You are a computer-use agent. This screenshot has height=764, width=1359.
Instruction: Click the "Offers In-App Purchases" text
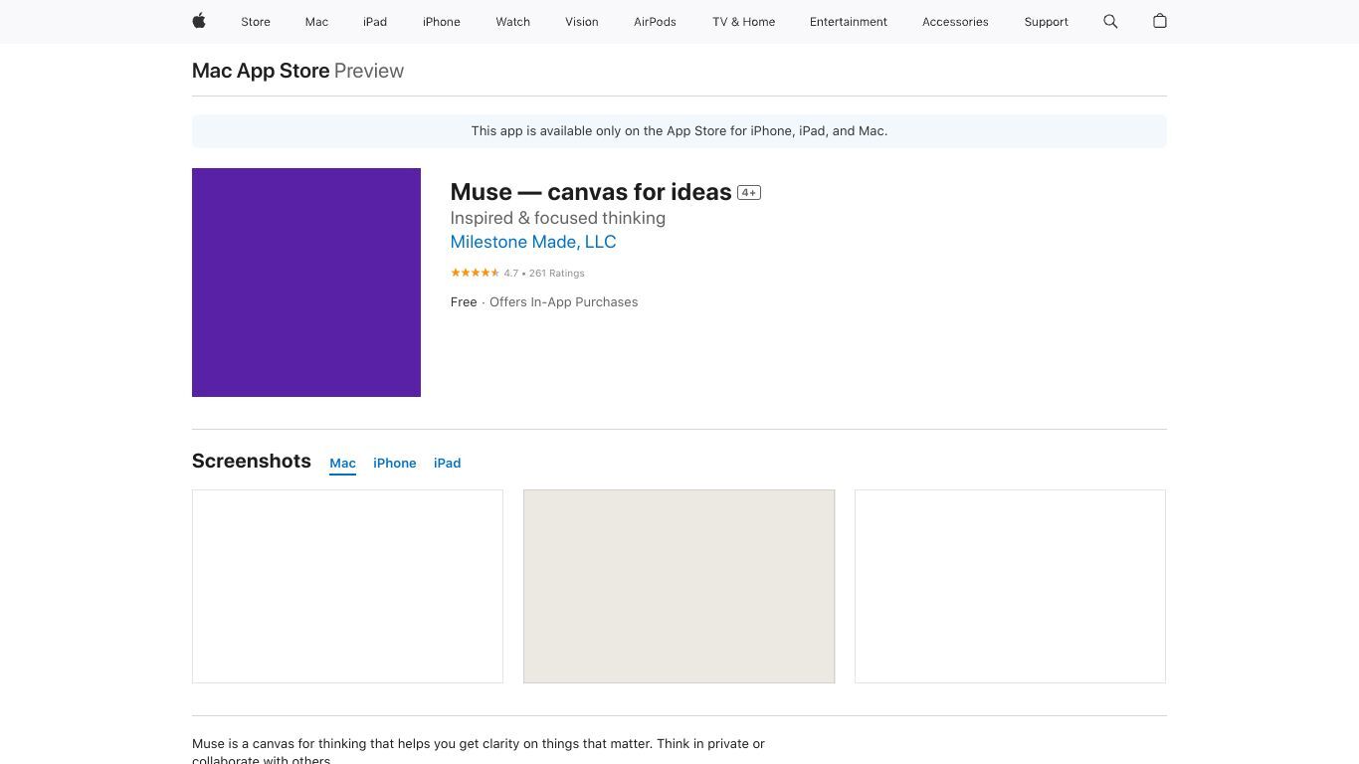click(564, 302)
